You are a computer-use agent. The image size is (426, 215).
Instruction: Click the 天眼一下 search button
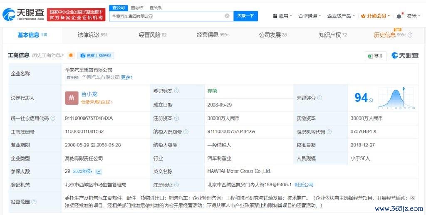click(x=245, y=16)
